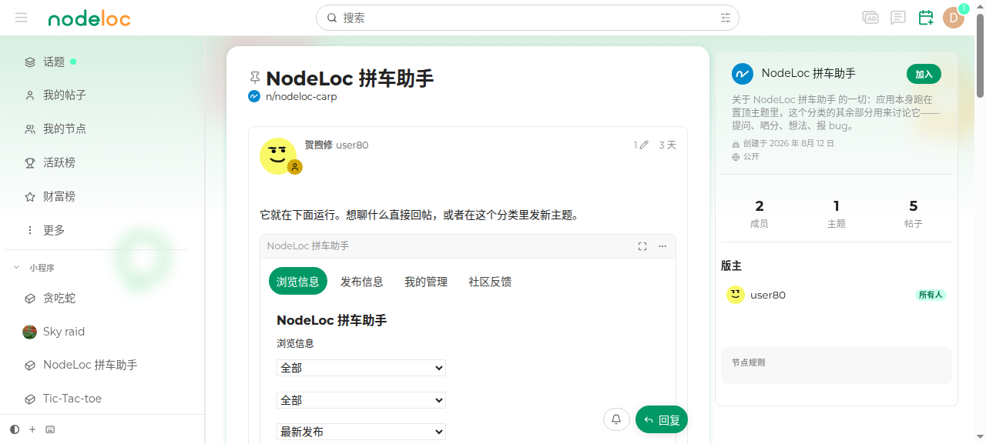Click the pinned topic pin icon
986x444 pixels.
pos(255,78)
